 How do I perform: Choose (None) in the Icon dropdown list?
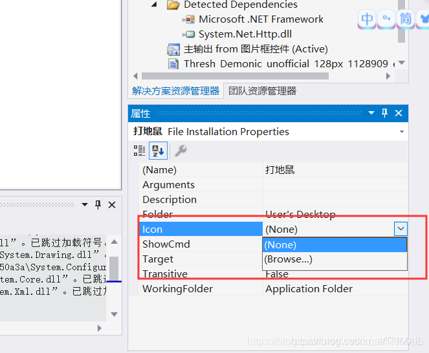(x=335, y=245)
